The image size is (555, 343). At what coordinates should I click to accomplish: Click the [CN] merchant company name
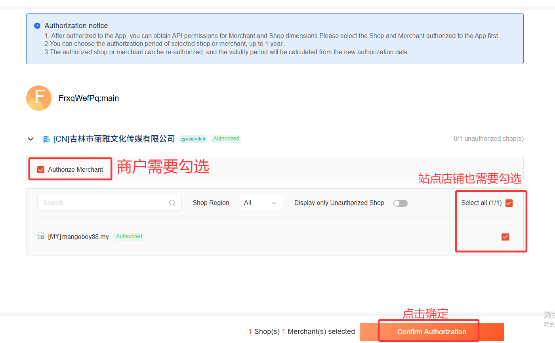click(114, 139)
